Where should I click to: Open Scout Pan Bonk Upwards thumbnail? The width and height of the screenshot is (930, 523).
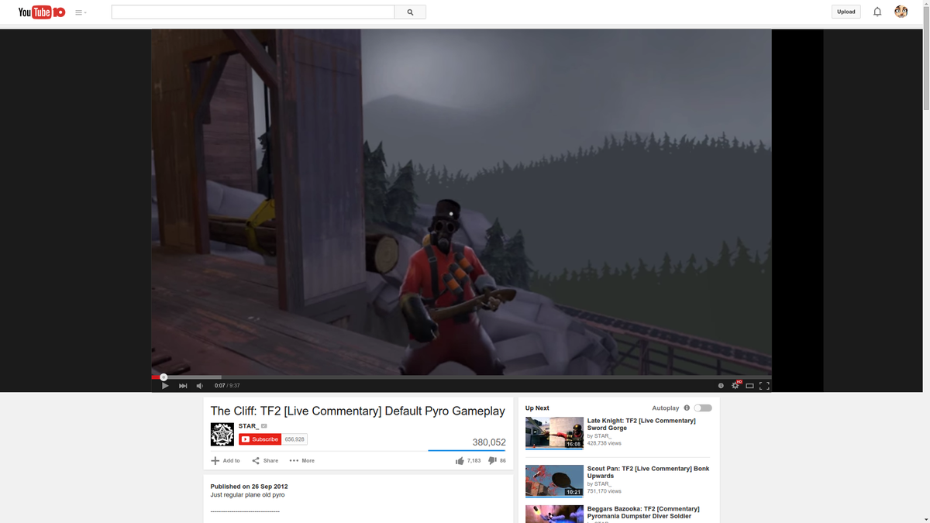pyautogui.click(x=554, y=481)
